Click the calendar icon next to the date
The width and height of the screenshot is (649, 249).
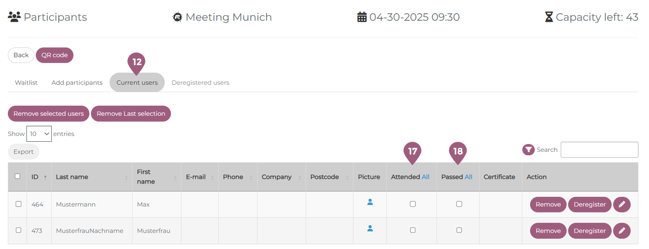362,17
